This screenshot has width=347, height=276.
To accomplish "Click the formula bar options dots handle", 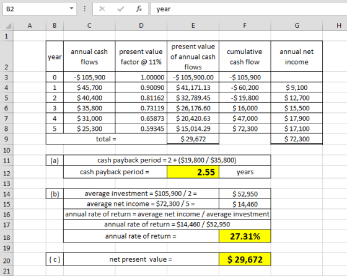I will click(84, 9).
